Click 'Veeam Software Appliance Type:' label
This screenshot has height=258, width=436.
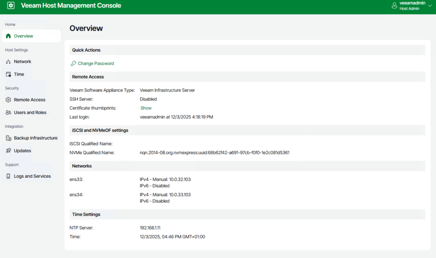click(x=102, y=90)
